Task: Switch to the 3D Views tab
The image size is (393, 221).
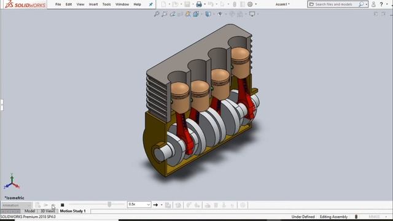Action: (x=48, y=211)
